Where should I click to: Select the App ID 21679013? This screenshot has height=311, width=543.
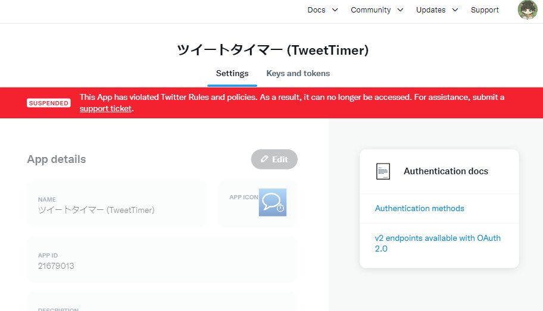pyautogui.click(x=56, y=266)
